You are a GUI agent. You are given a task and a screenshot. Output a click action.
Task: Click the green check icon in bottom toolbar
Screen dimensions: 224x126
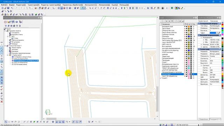[34, 122]
